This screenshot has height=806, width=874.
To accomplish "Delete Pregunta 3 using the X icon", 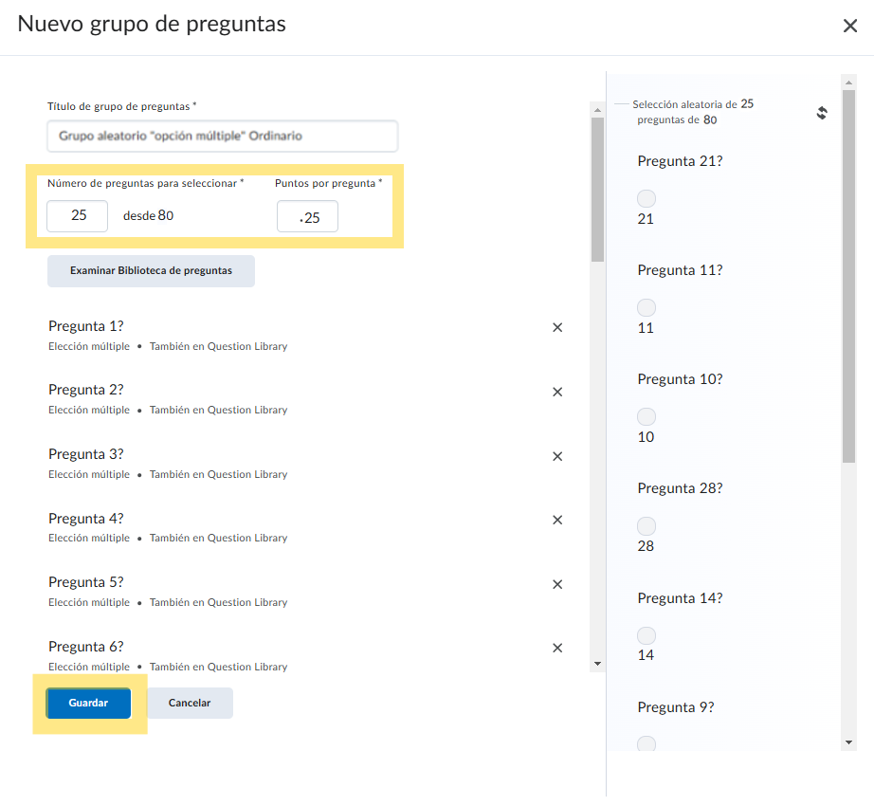I will pyautogui.click(x=557, y=456).
